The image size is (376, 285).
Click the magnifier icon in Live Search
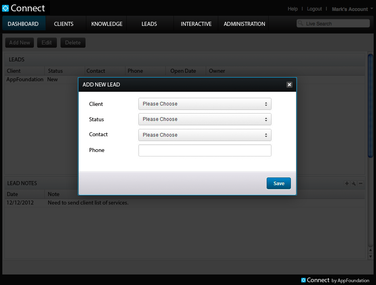click(x=301, y=23)
